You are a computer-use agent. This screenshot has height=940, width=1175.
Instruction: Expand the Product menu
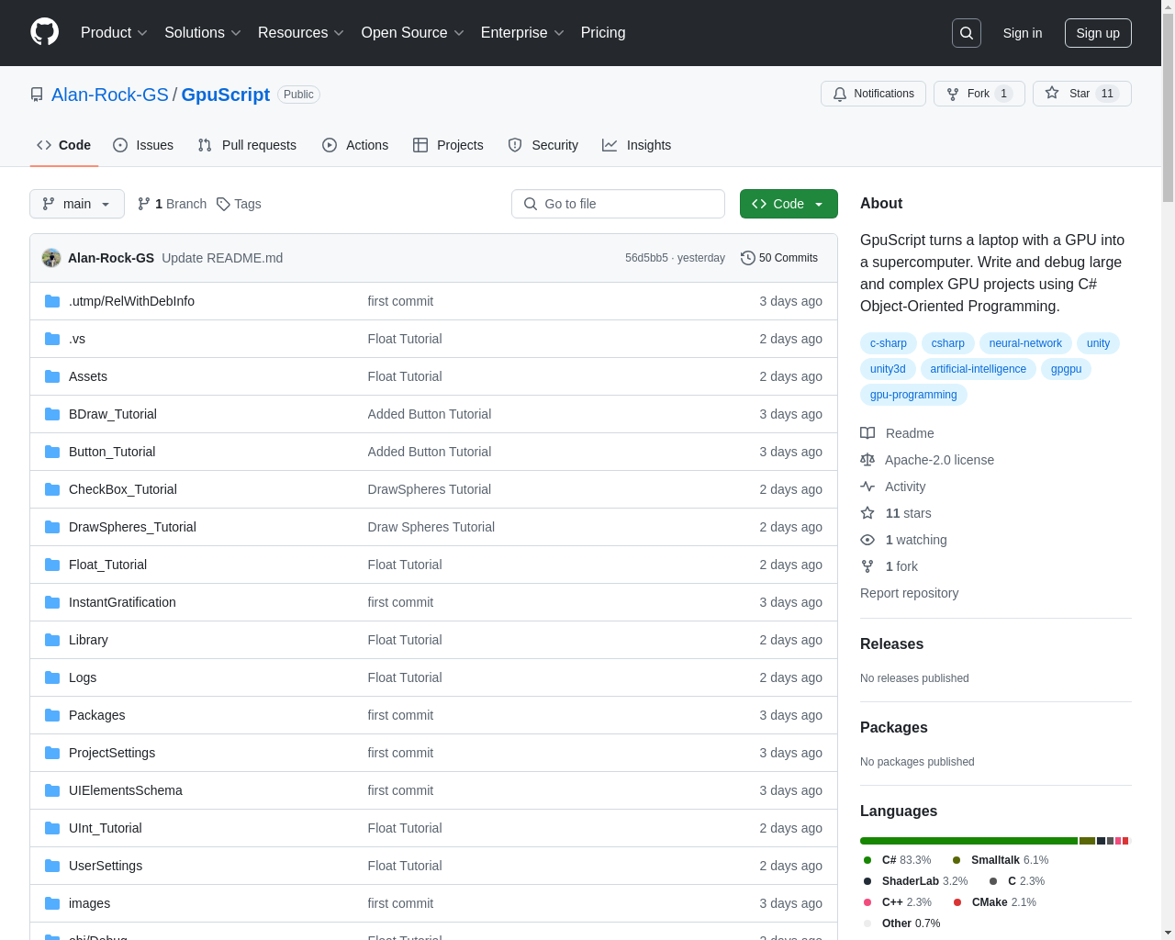tap(114, 33)
